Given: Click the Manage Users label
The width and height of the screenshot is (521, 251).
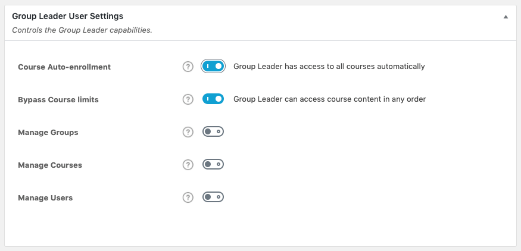Looking at the screenshot, I should point(45,197).
